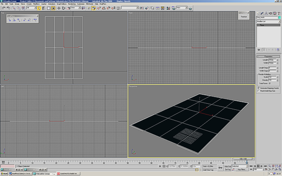Open the reference coordinate View dropdown
The height and width of the screenshot is (176, 282).
(76, 8)
